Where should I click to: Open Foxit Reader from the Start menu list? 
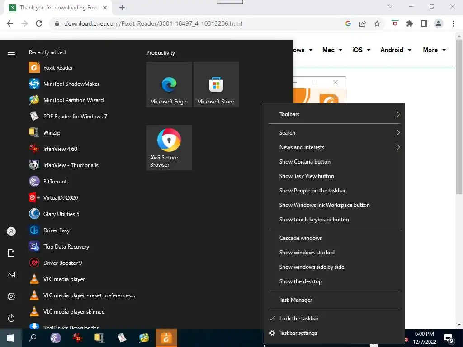(x=83, y=68)
